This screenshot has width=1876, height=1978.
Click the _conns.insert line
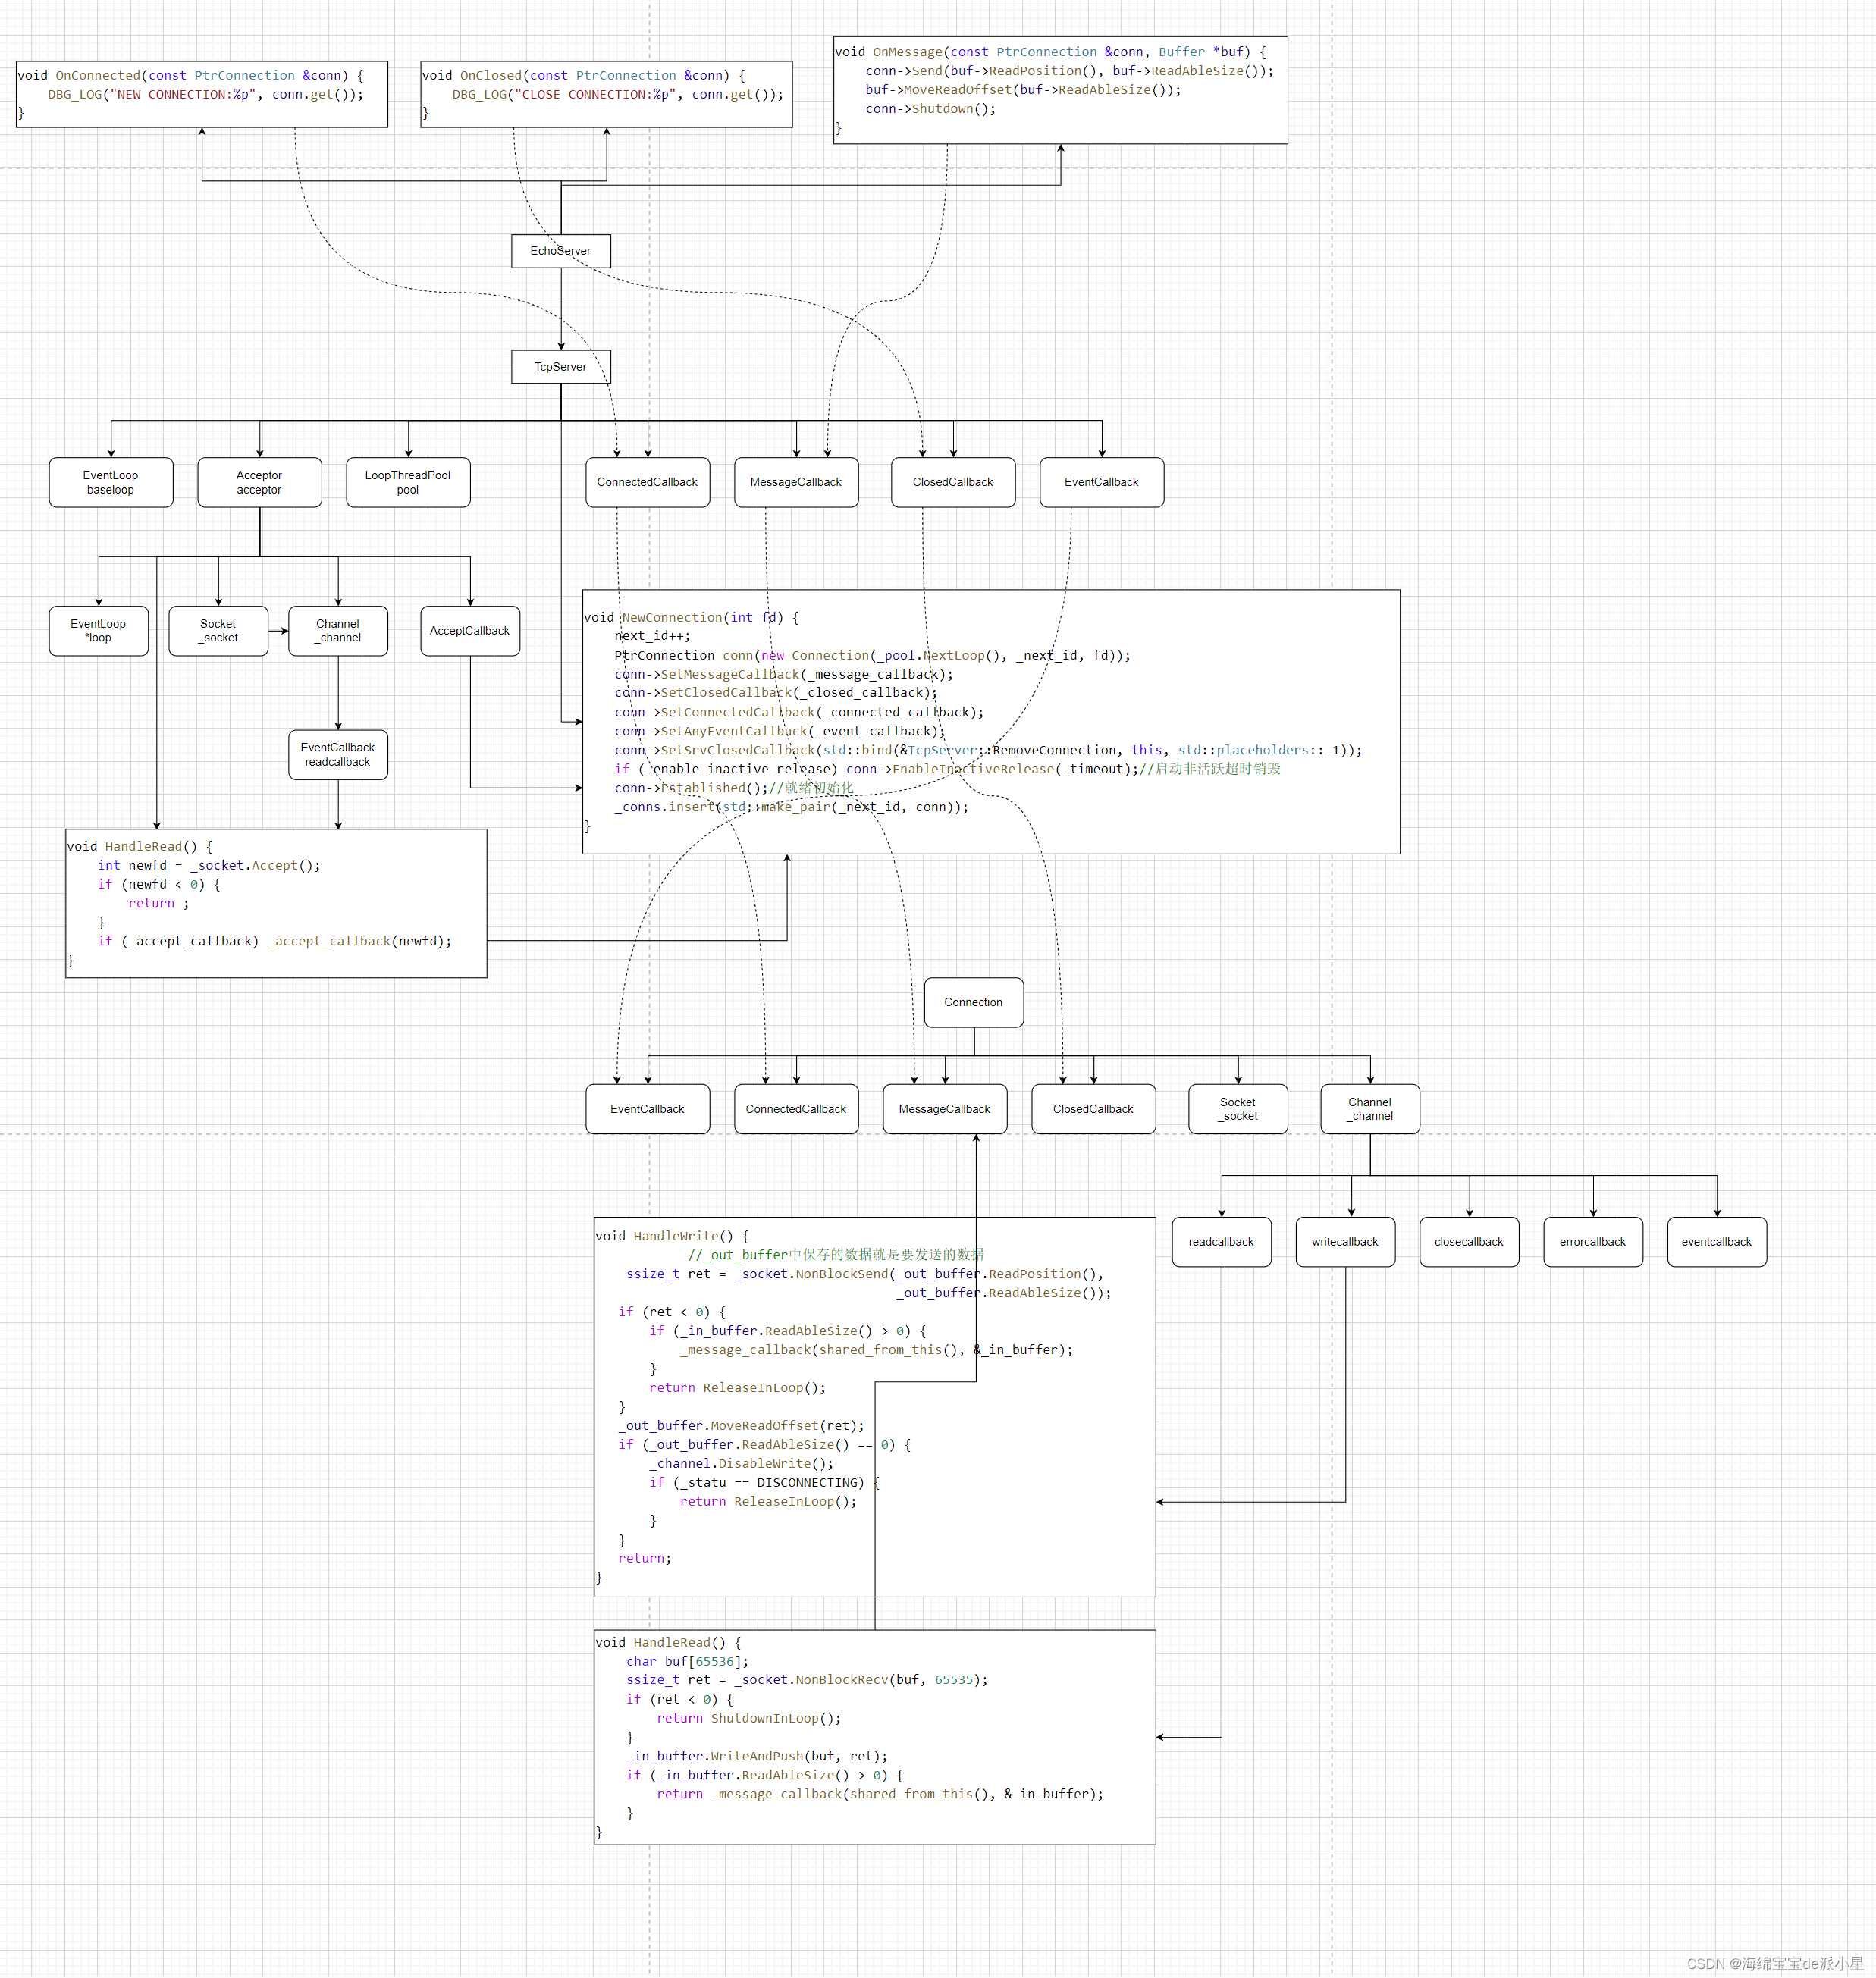click(x=791, y=808)
